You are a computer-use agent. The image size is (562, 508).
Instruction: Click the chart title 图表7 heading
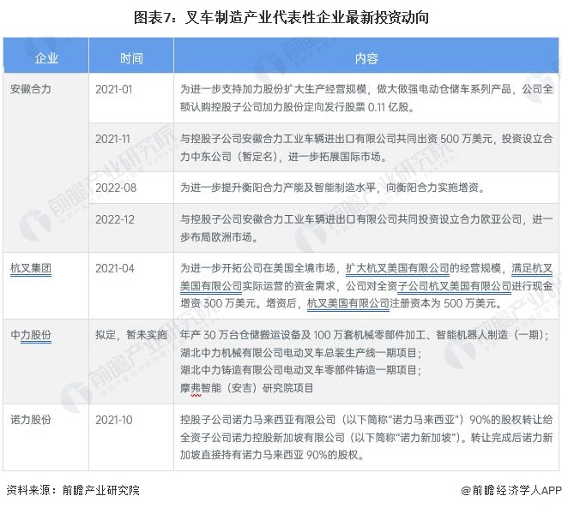pyautogui.click(x=281, y=17)
